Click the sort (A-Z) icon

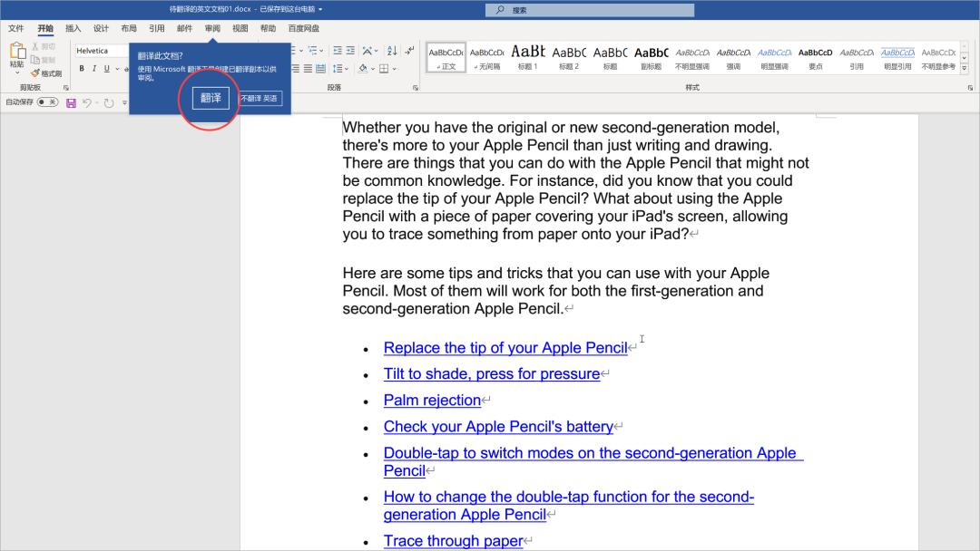[x=391, y=51]
